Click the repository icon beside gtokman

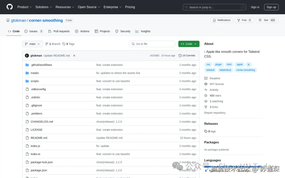8,20
